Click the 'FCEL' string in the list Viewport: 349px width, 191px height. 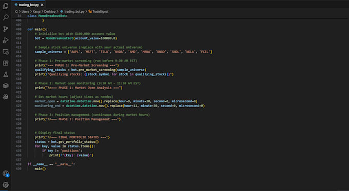pos(205,52)
